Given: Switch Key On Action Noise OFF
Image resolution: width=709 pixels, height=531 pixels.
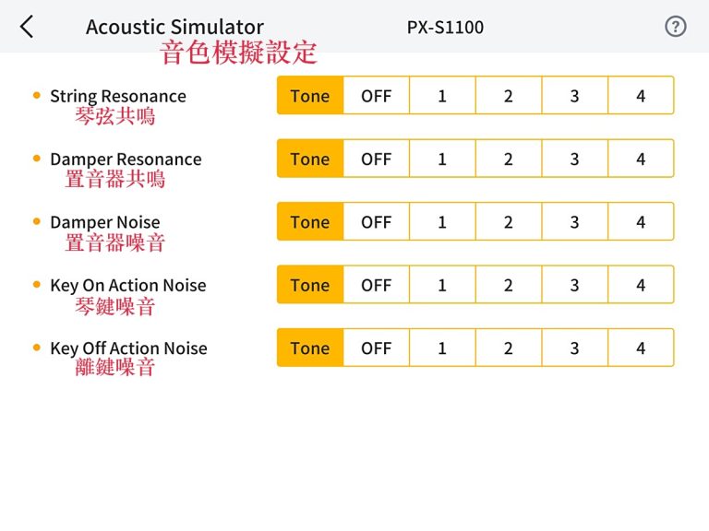Looking at the screenshot, I should 376,285.
